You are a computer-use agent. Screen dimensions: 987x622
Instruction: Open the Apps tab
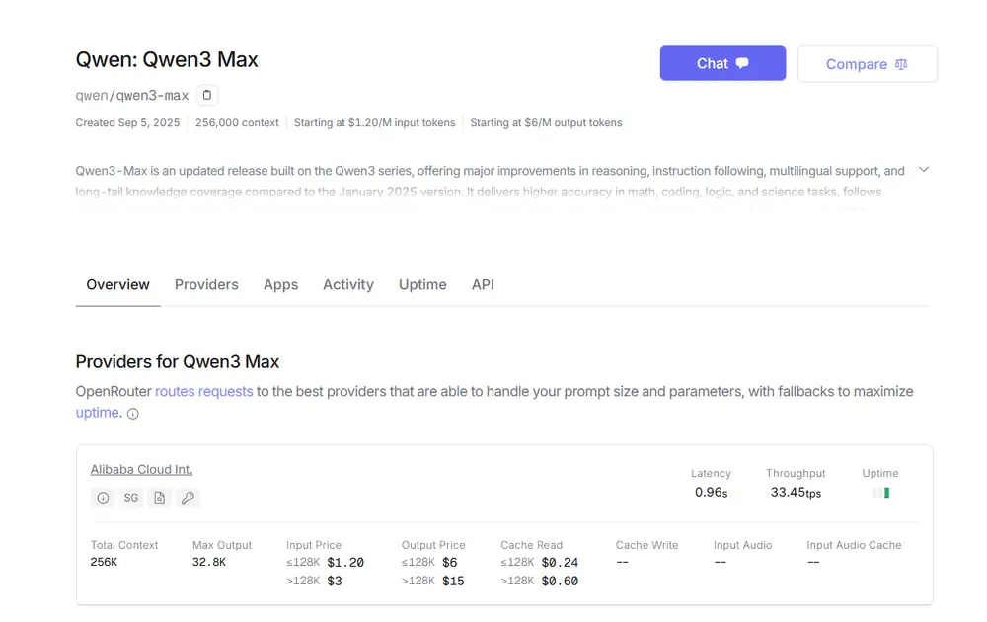(280, 284)
